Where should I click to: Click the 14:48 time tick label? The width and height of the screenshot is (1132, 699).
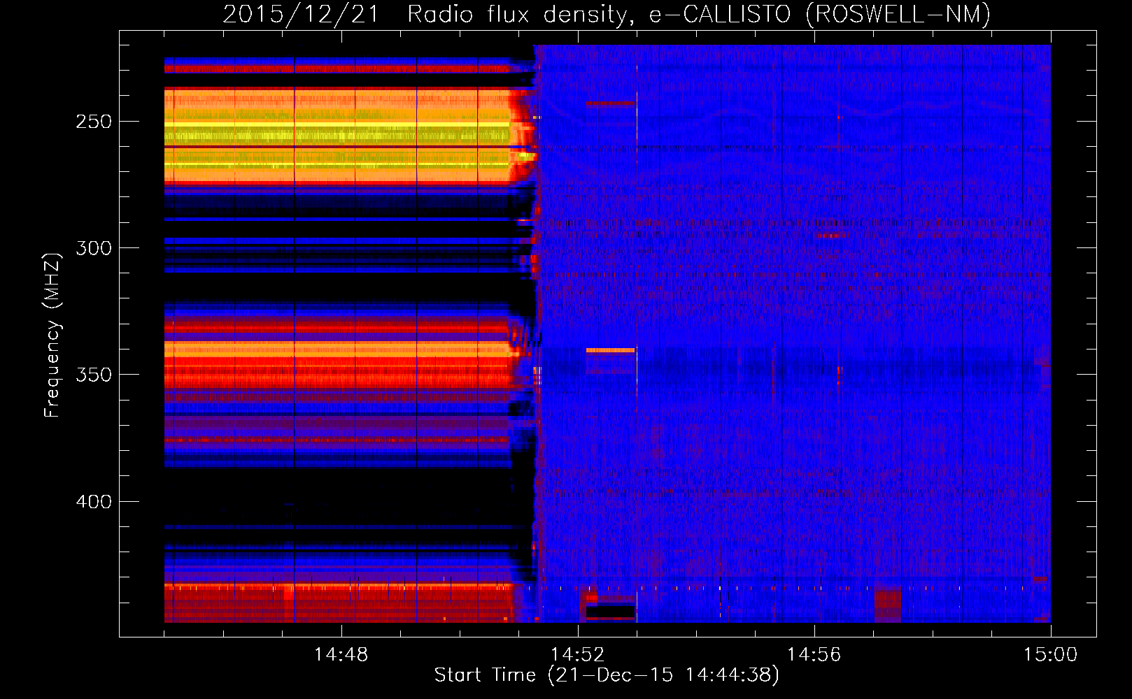[341, 655]
